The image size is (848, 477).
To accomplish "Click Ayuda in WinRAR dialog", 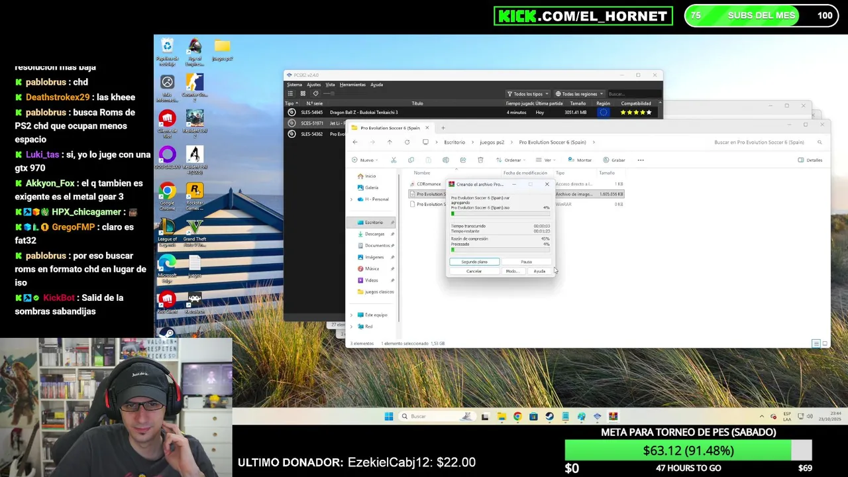I will click(x=539, y=271).
